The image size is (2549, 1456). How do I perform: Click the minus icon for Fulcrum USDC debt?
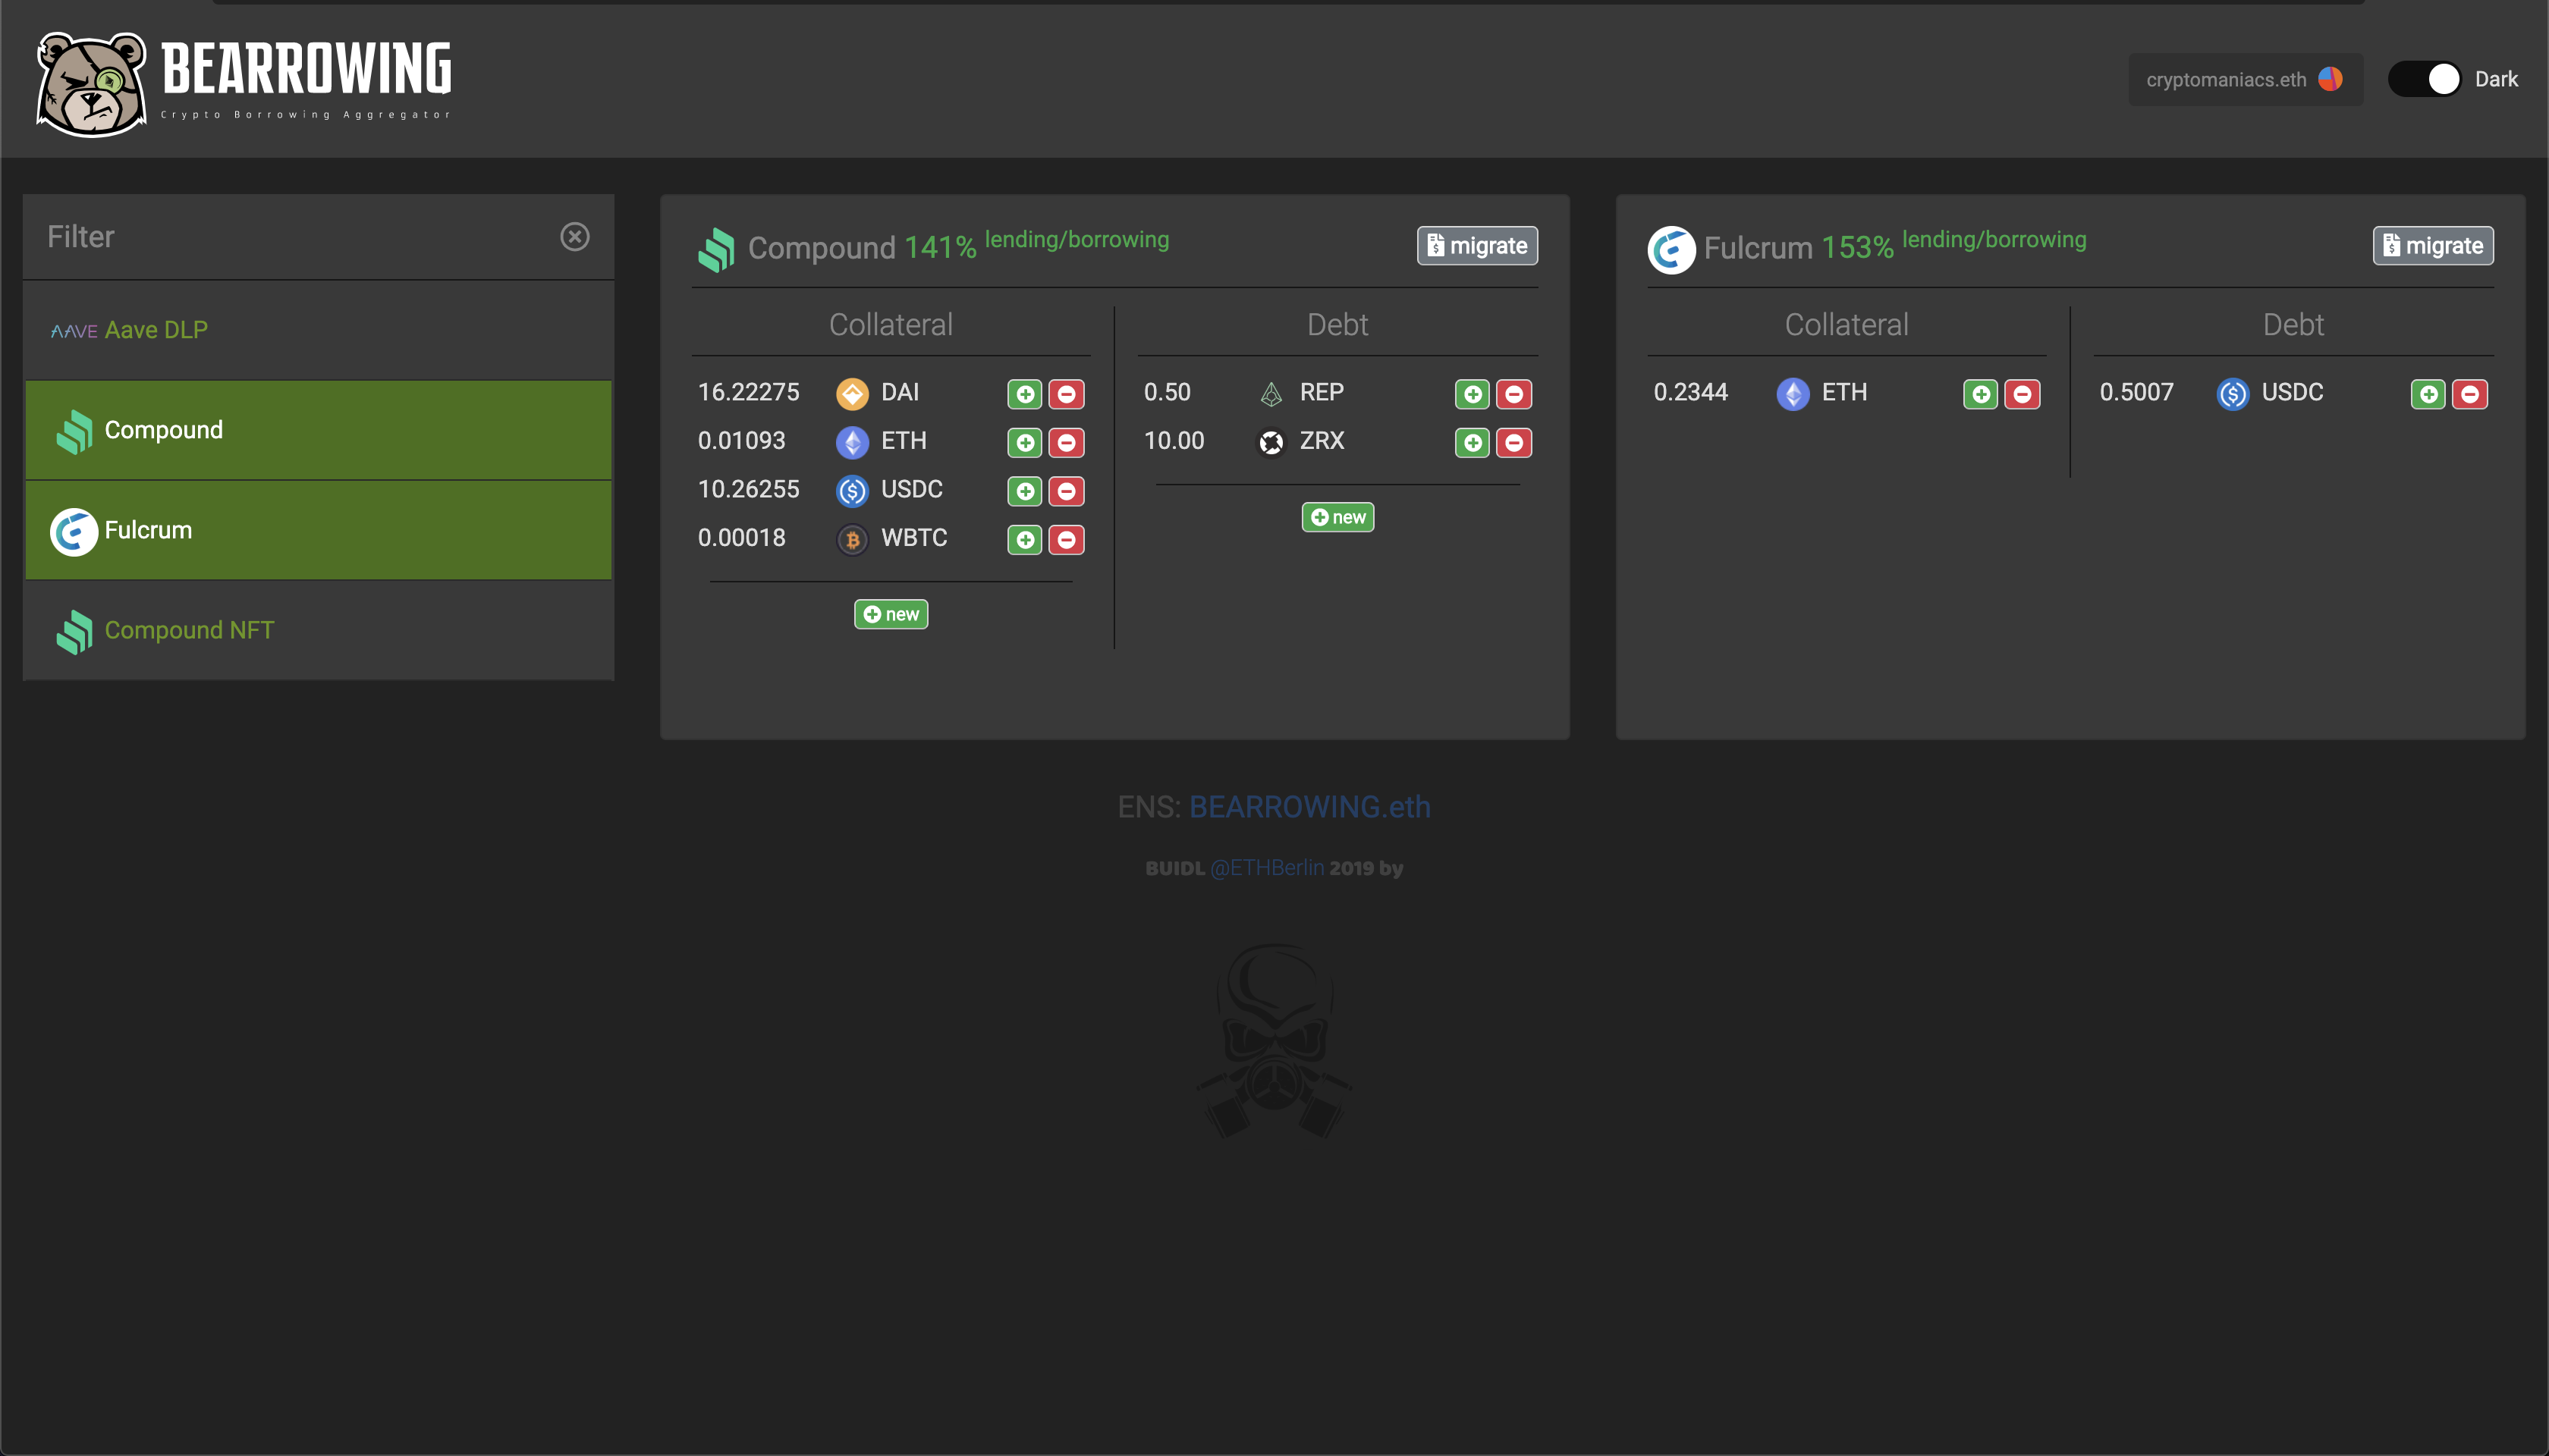2469,394
